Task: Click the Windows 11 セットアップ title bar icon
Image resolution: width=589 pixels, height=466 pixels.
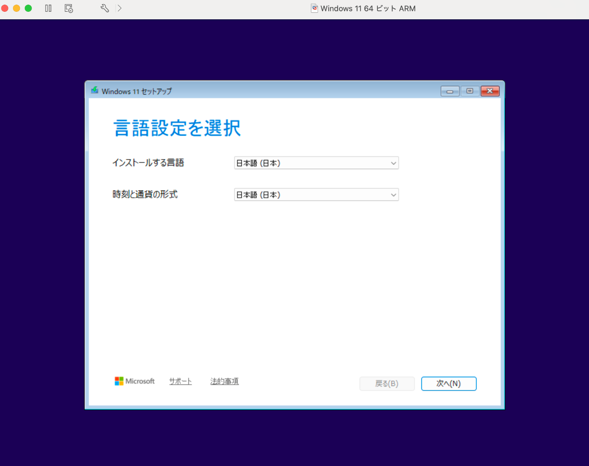Action: point(95,90)
